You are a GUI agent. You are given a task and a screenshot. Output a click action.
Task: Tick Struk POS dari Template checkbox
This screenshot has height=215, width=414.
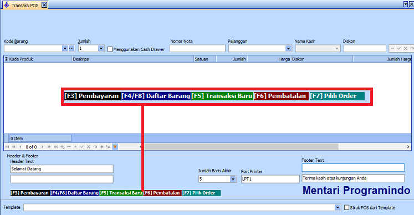[x=347, y=208]
